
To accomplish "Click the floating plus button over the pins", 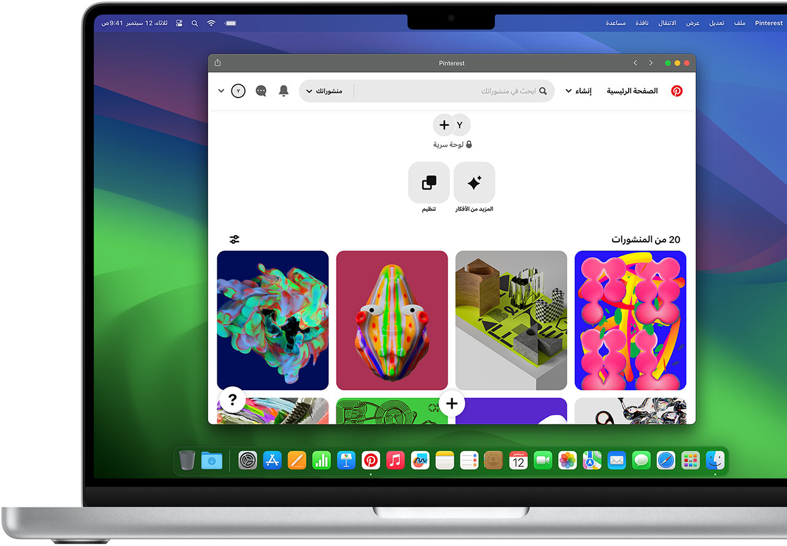I will pos(452,403).
